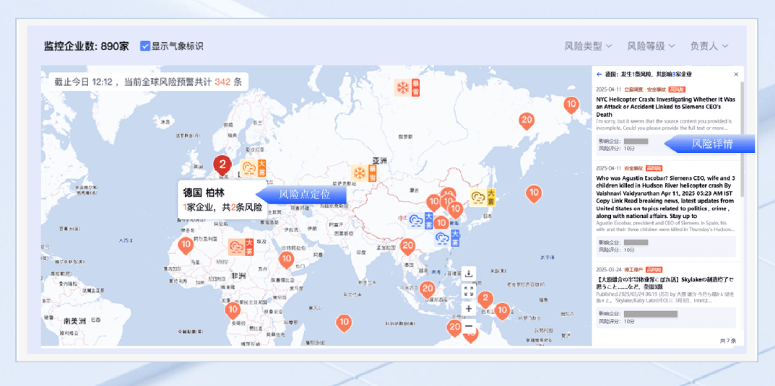Click the 10 pin in the Indian Ocean
This screenshot has width=775, height=386.
tap(344, 322)
